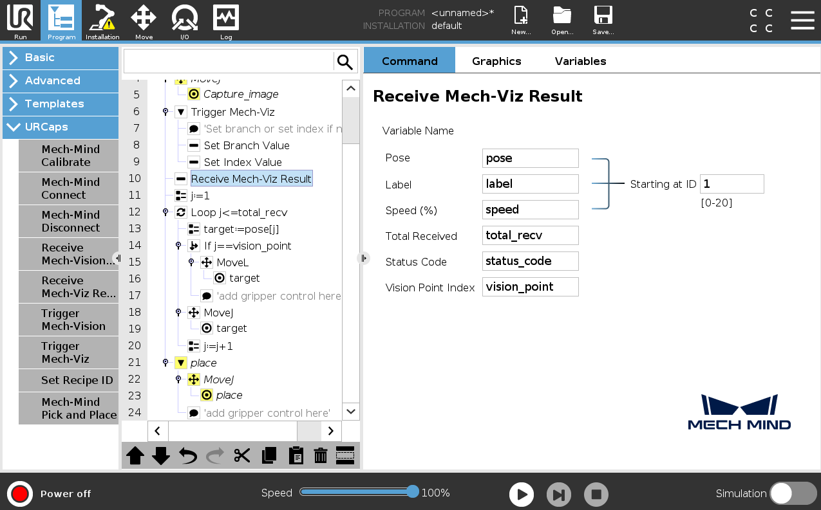Viewport: 821px width, 510px height.
Task: Collapse the URCaps section
Action: [x=61, y=127]
